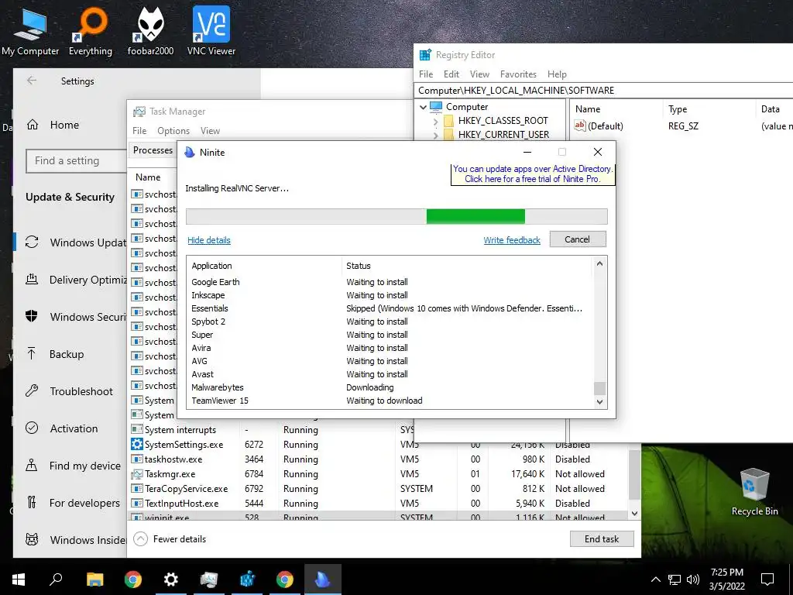Select TeraCopyService.exe process row
Screen dimensions: 793x595
(378, 489)
